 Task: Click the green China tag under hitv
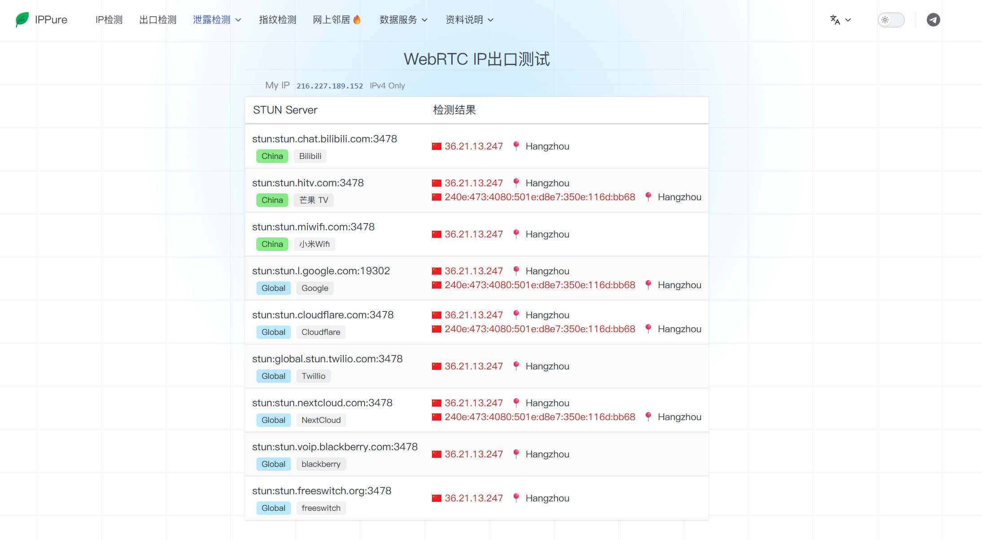click(272, 200)
